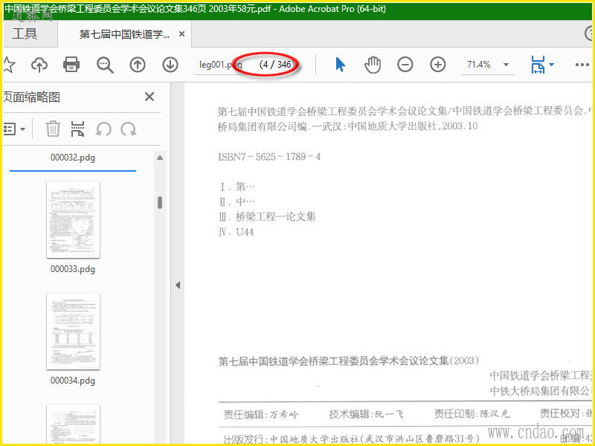
Task: Click the page number input field
Action: point(221,65)
